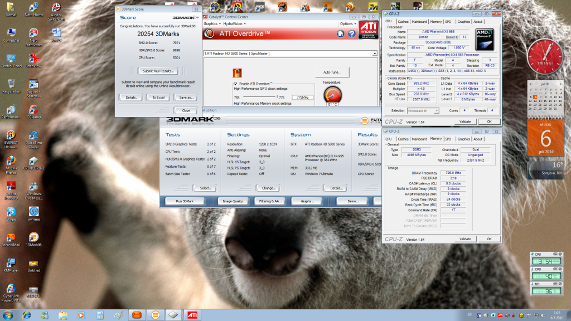Select the IrfanView desktop icon

coord(33,61)
